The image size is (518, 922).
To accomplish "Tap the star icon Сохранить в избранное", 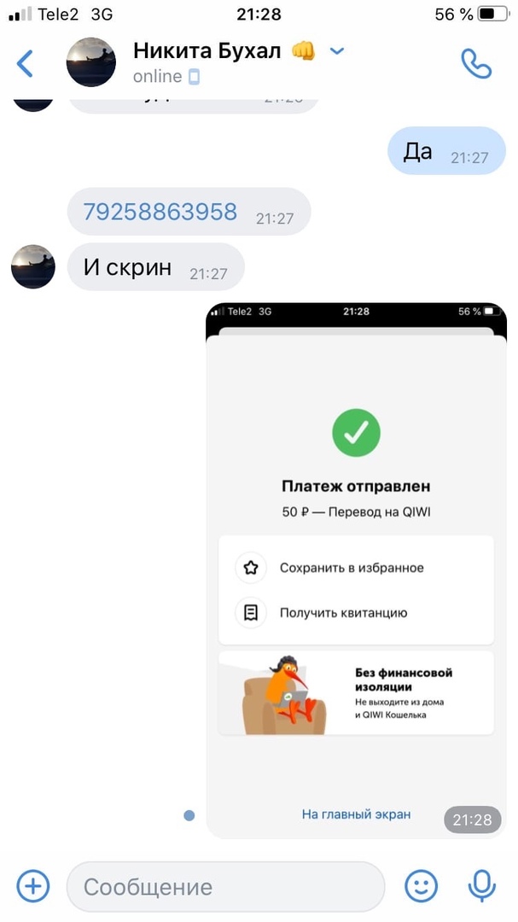I will (x=251, y=568).
